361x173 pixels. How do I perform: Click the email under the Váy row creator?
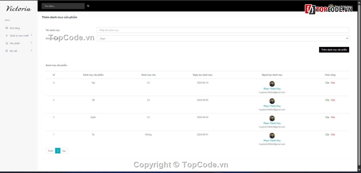tap(272, 92)
